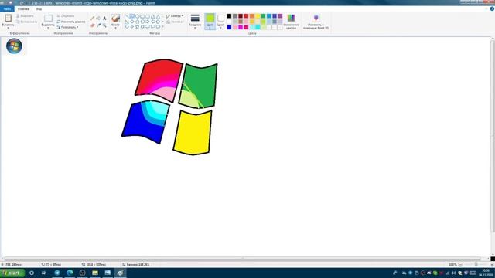The height and width of the screenshot is (278, 495).
Task: Select the Fill with color bucket tool
Action: coord(98,19)
